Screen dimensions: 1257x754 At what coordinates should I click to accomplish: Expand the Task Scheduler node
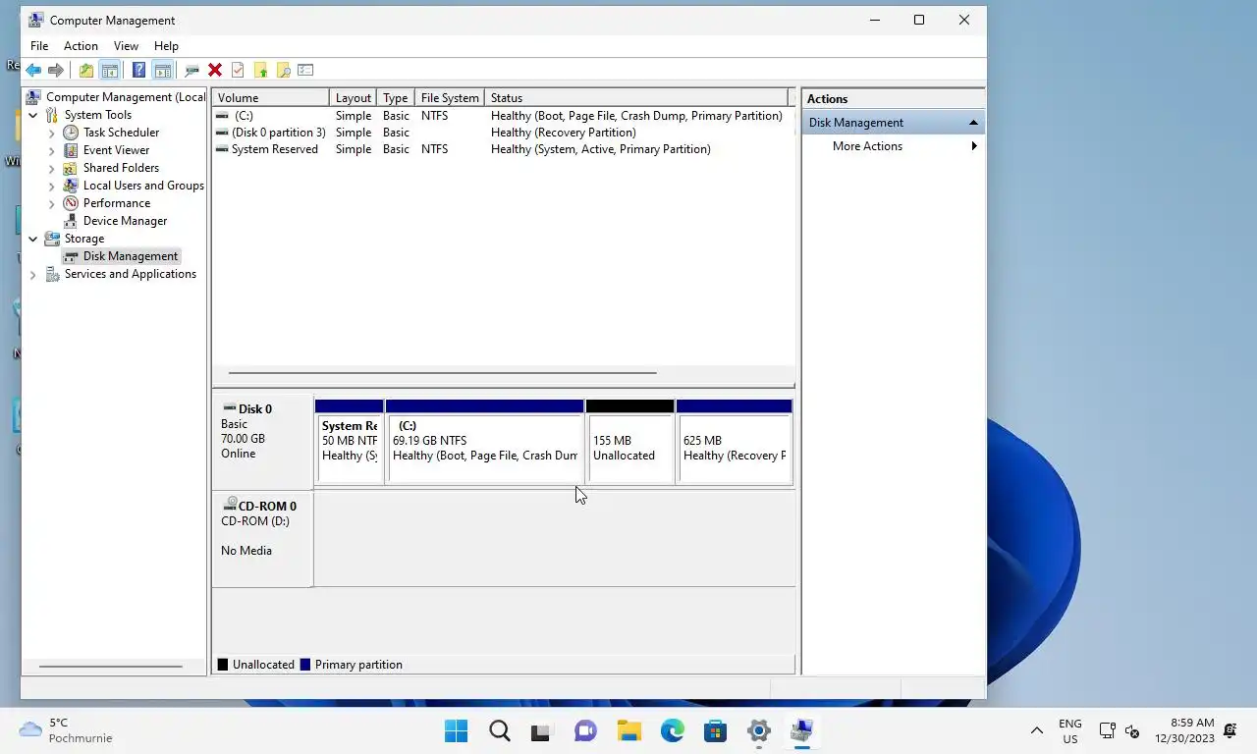click(x=52, y=133)
